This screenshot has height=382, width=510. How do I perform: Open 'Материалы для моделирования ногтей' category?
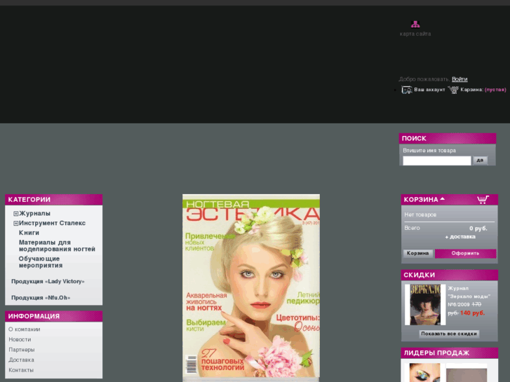(x=57, y=246)
